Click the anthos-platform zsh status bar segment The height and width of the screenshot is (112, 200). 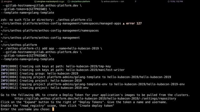click(114, 2)
